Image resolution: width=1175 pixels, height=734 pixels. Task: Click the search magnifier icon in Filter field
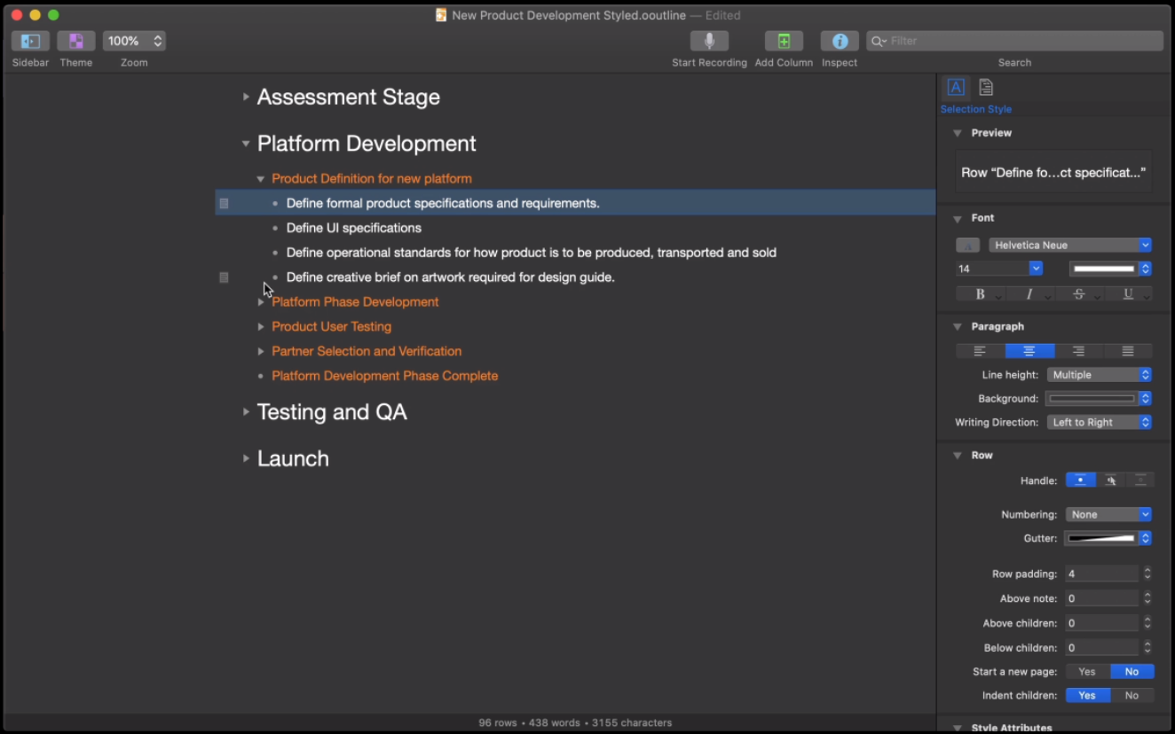pos(878,41)
